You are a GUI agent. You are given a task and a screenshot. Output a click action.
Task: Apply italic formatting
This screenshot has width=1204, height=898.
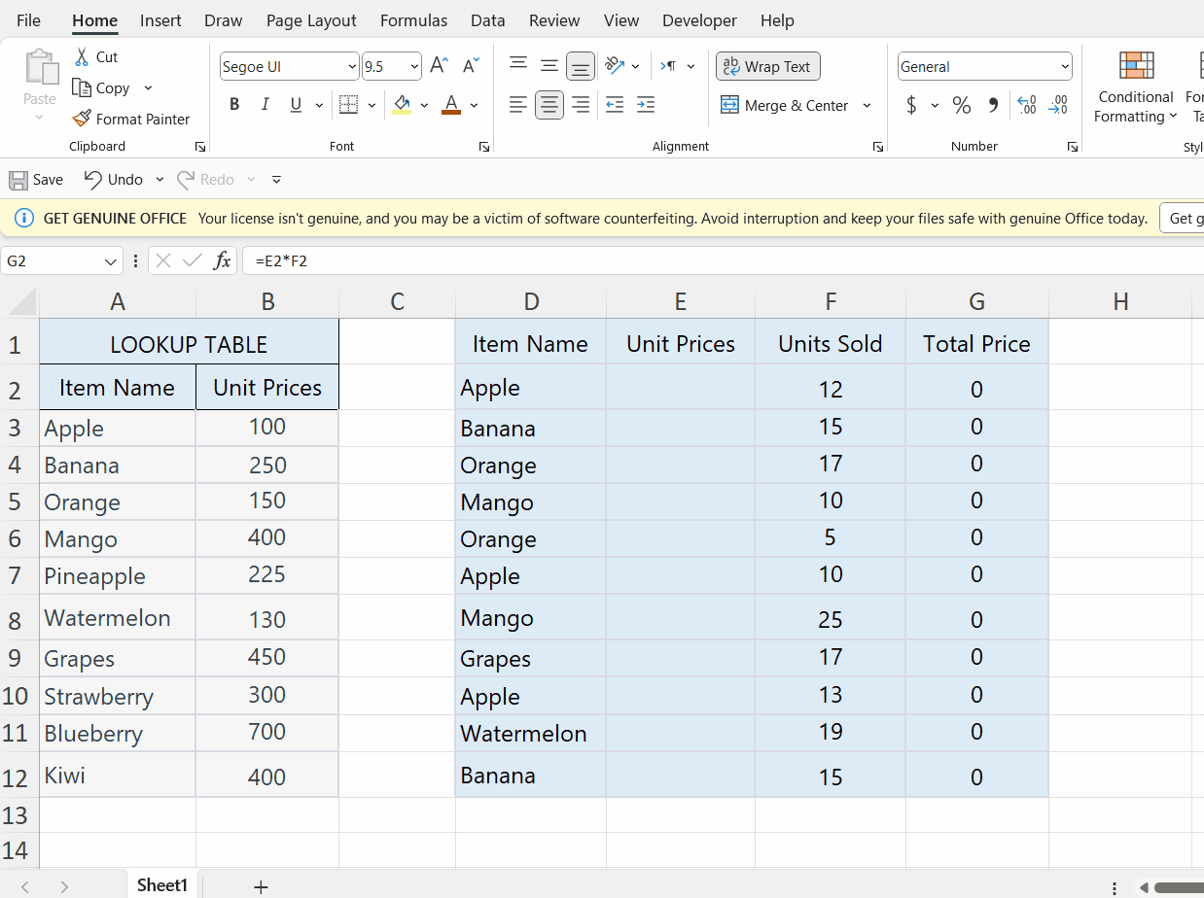pos(264,104)
